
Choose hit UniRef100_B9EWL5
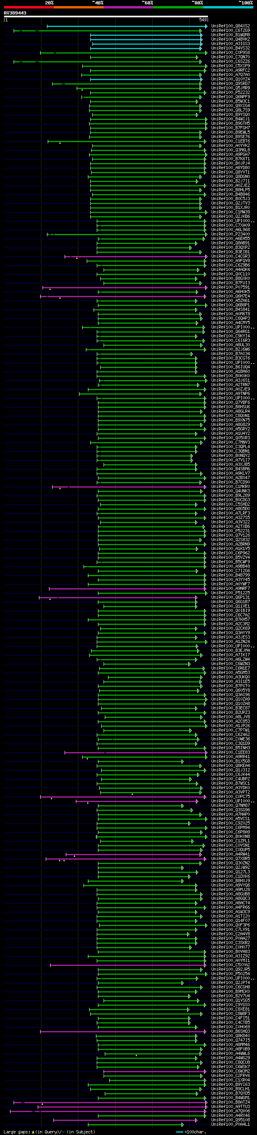(x=230, y=132)
